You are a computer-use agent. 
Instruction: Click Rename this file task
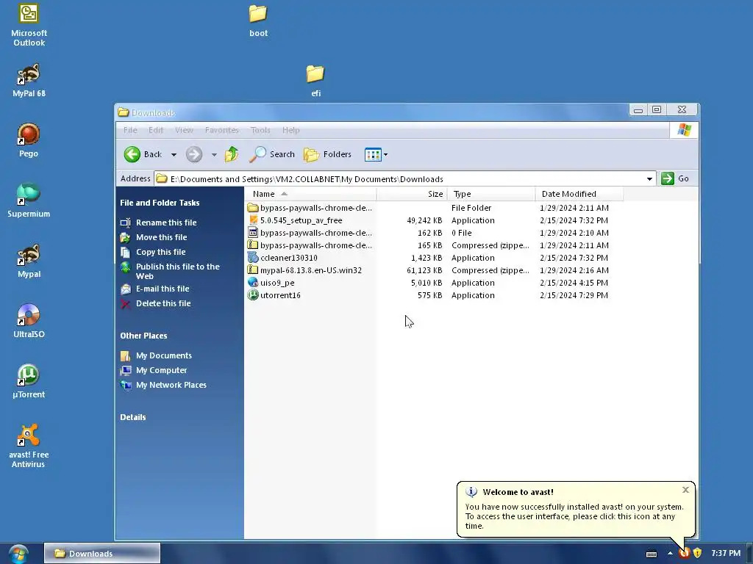click(166, 223)
